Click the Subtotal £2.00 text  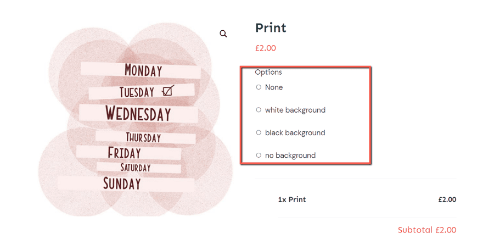click(x=426, y=230)
